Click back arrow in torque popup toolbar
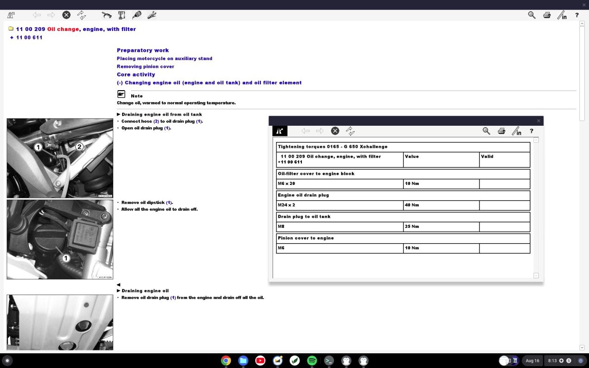This screenshot has height=368, width=589. tap(306, 131)
